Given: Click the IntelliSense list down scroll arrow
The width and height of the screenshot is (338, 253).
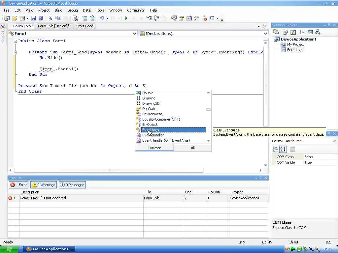Looking at the screenshot, I should pos(209,140).
